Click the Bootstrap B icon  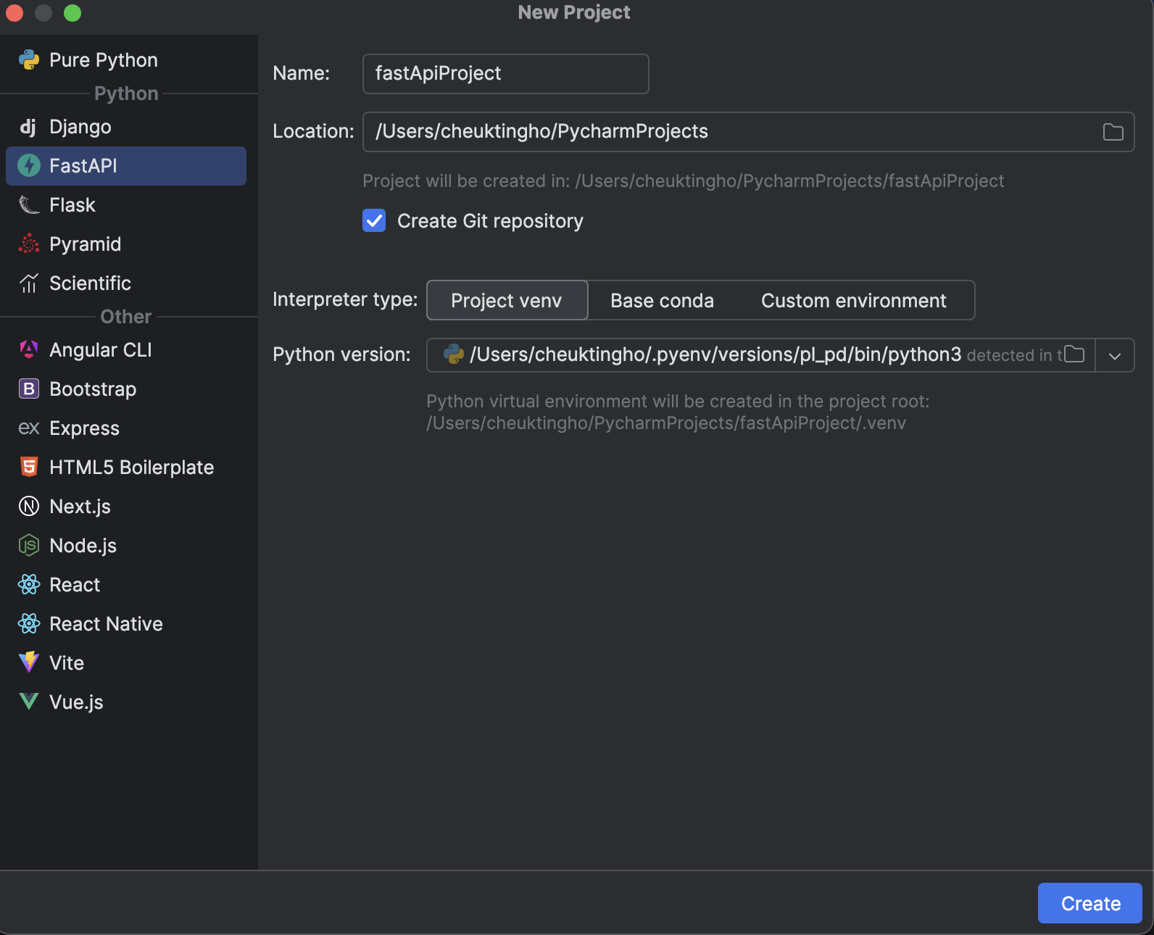[29, 389]
